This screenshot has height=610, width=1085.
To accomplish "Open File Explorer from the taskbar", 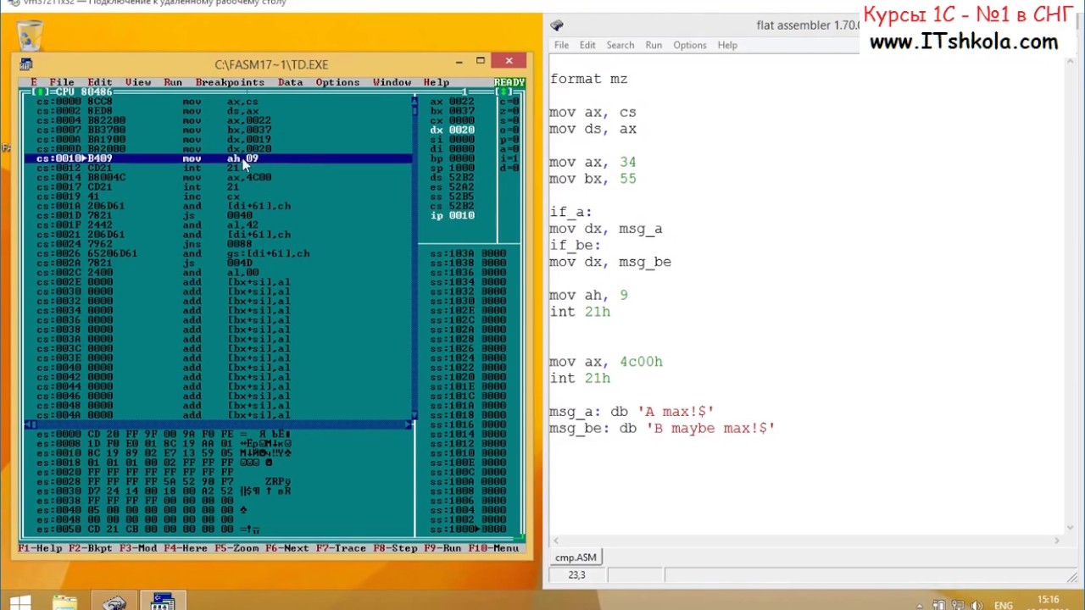I will coord(65,603).
